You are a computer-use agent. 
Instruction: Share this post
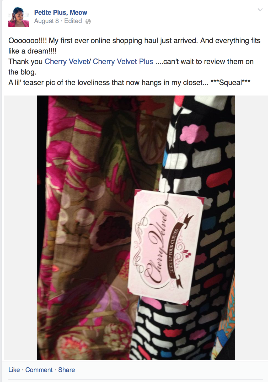[x=67, y=370]
